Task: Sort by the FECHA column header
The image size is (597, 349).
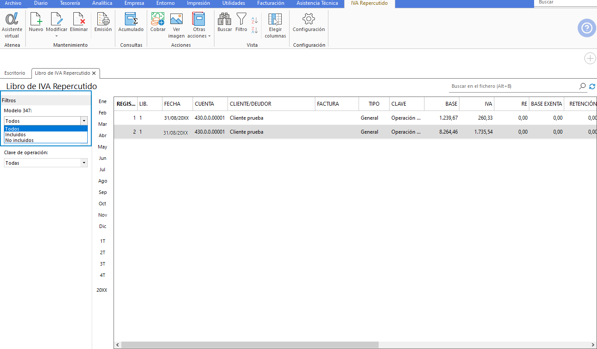Action: point(177,104)
